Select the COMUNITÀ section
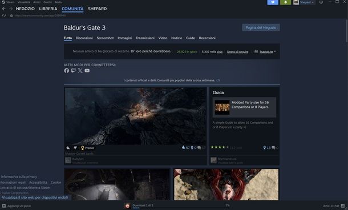Screen dimensions: 348x210 [x=72, y=9]
